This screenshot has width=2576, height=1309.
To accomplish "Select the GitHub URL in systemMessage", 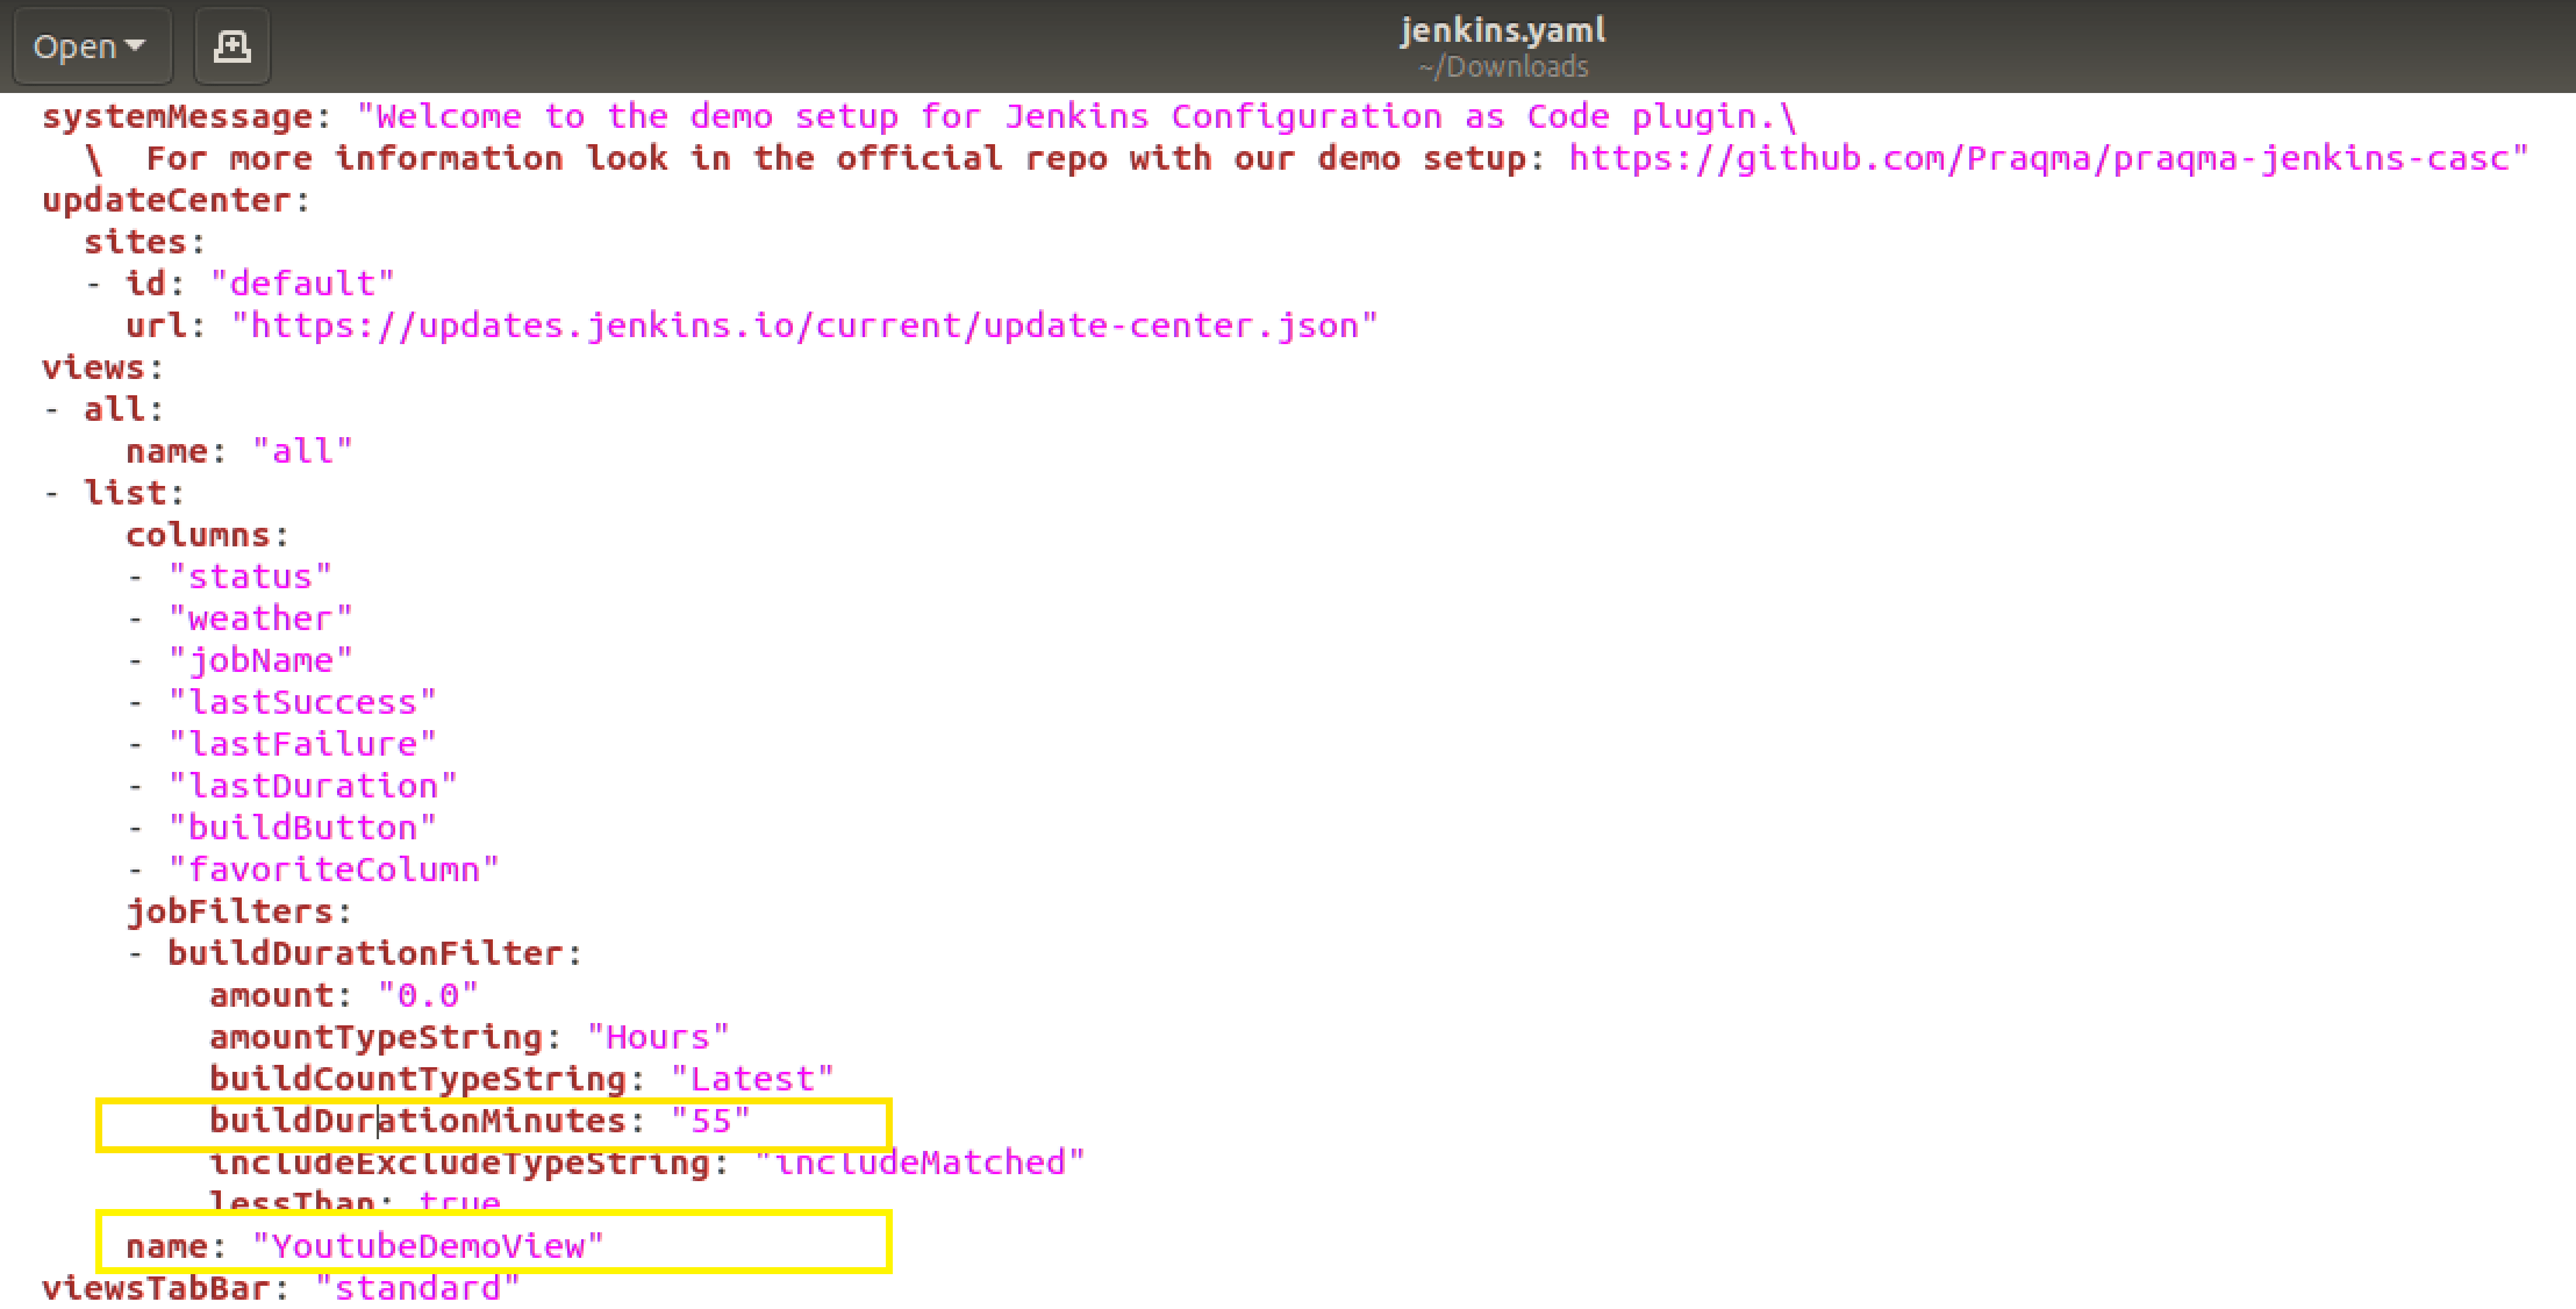I will (x=2045, y=158).
